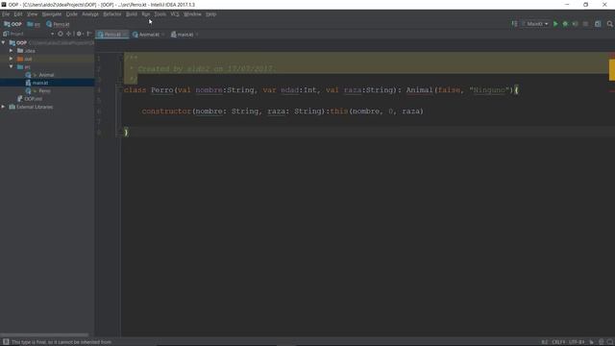Click the class name 'Perro' in code

click(x=162, y=89)
